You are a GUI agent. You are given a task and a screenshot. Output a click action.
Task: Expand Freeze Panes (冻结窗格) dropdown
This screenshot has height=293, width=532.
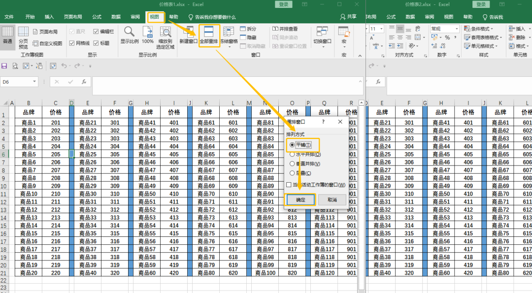(229, 46)
